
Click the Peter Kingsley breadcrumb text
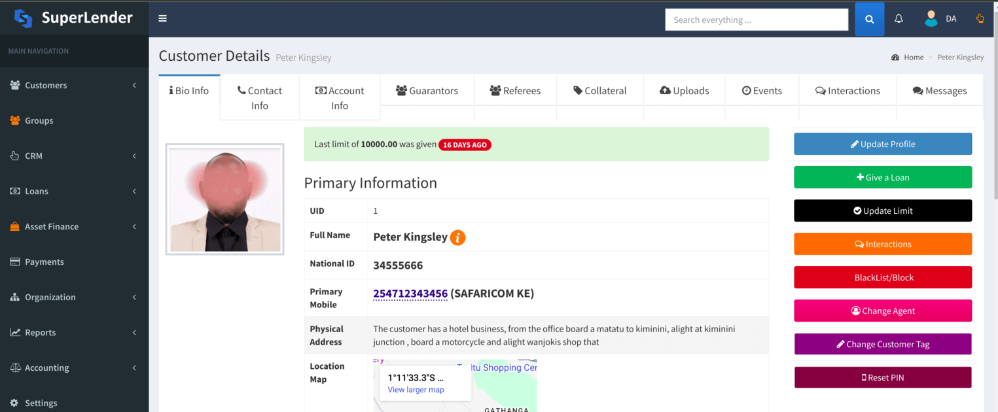click(960, 58)
